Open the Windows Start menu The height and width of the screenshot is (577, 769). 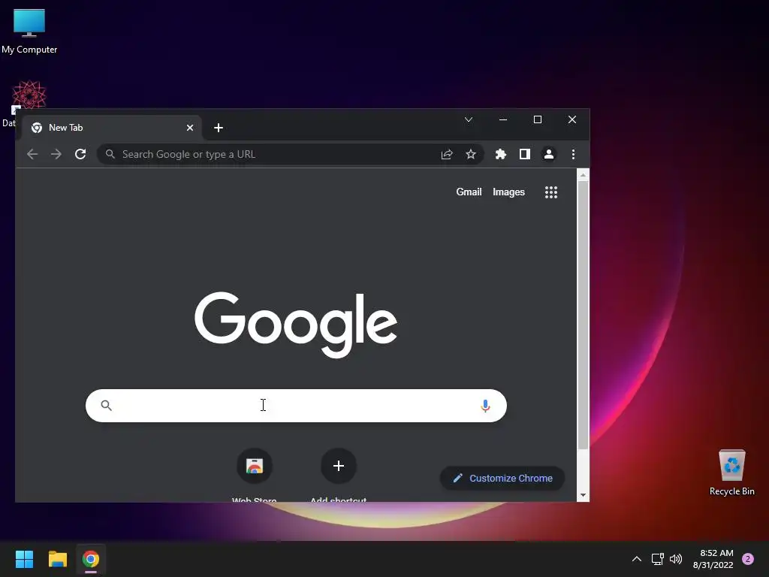point(24,559)
